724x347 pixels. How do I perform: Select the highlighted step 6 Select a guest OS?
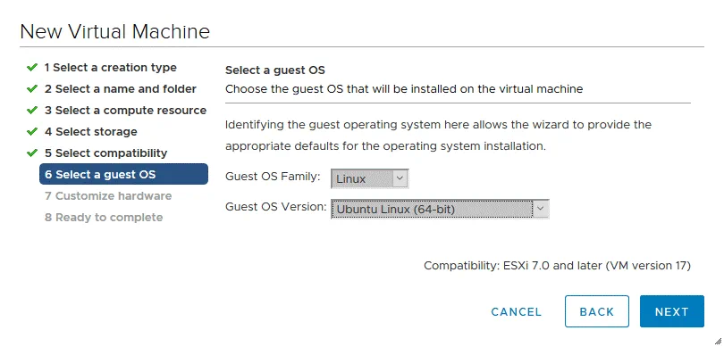pyautogui.click(x=123, y=174)
